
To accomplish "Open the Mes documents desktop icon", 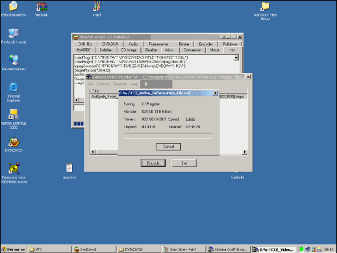I will [14, 9].
